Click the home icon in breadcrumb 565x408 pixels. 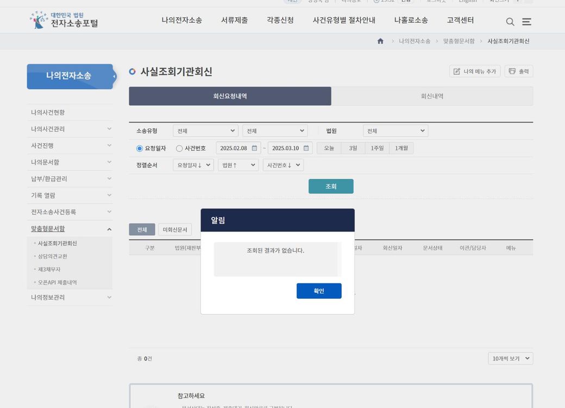tap(380, 41)
